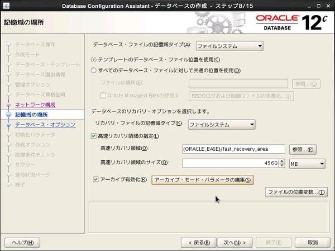Open database file storage type dropdown
Screen dimensions: 335x251
pyautogui.click(x=229, y=46)
